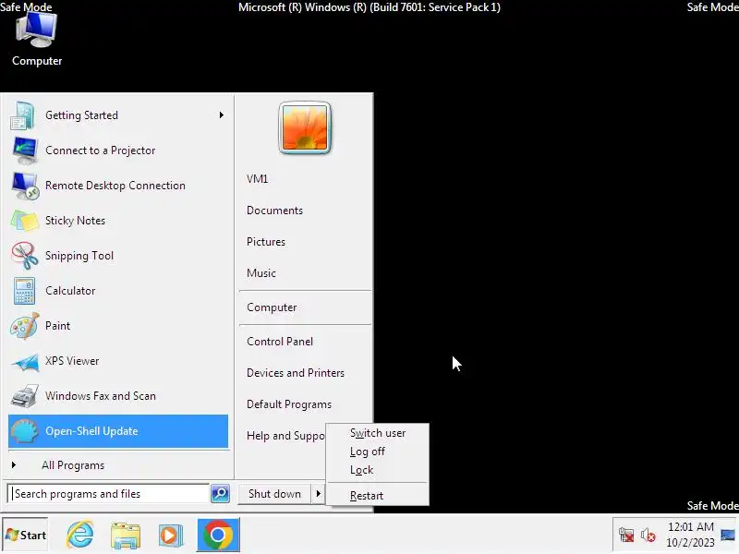
Task: Click the Show desktop tray icon
Action: pyautogui.click(x=728, y=536)
